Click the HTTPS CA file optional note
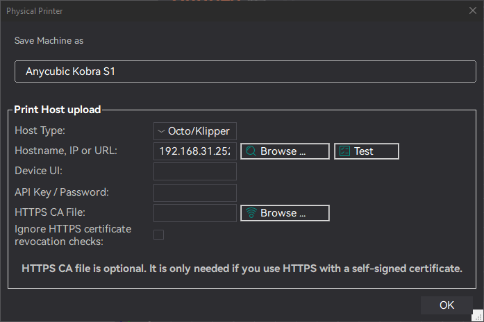Viewport: 484px width, 322px height. click(242, 269)
